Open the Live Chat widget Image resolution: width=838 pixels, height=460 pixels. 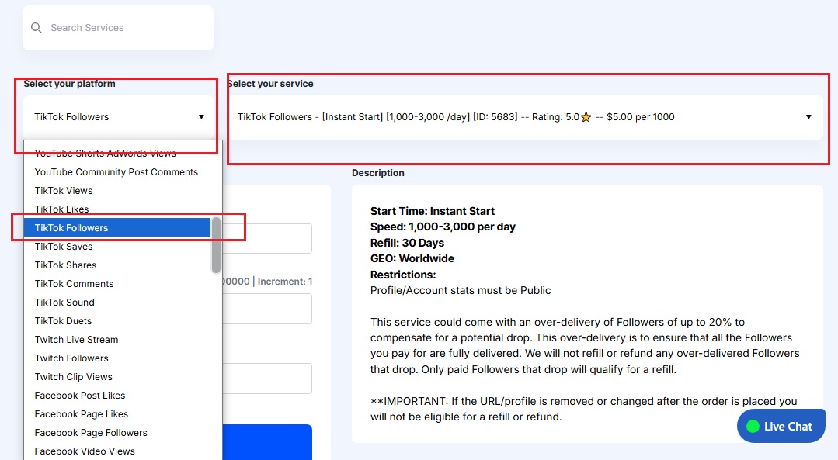781,426
